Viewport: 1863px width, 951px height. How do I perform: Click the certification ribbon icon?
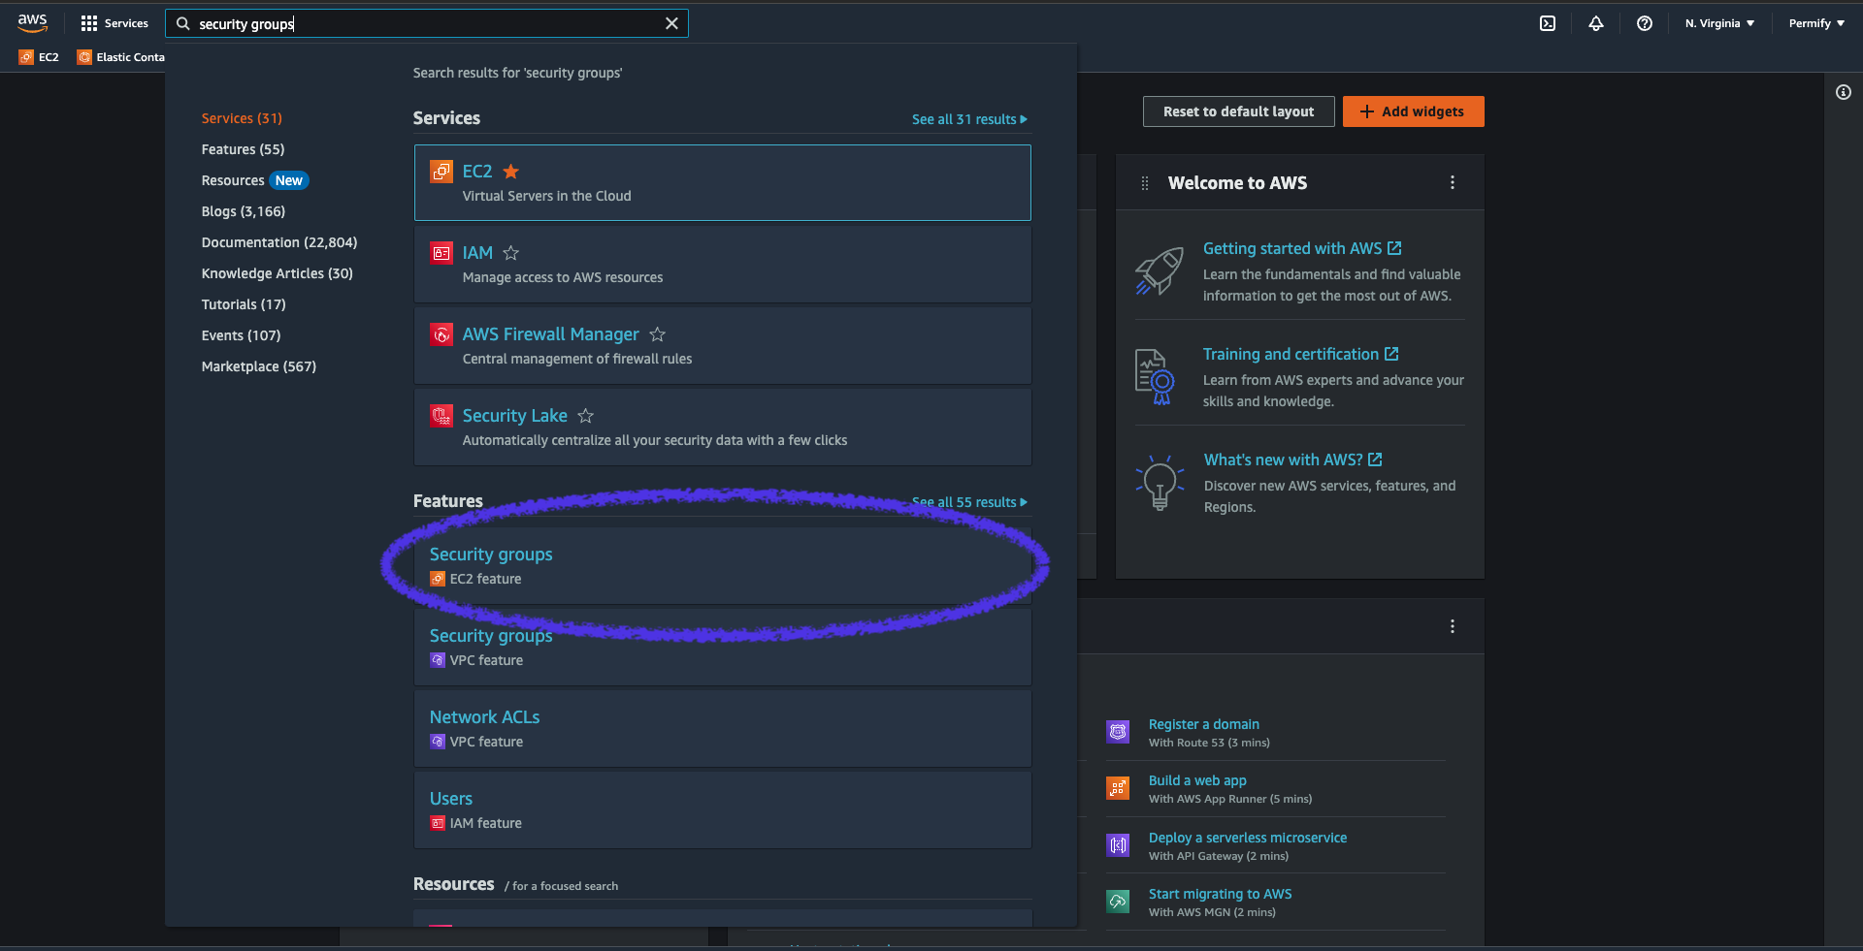pos(1155,377)
